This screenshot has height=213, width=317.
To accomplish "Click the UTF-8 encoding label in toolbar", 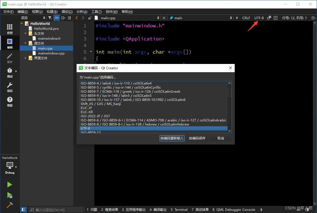I will coord(259,18).
